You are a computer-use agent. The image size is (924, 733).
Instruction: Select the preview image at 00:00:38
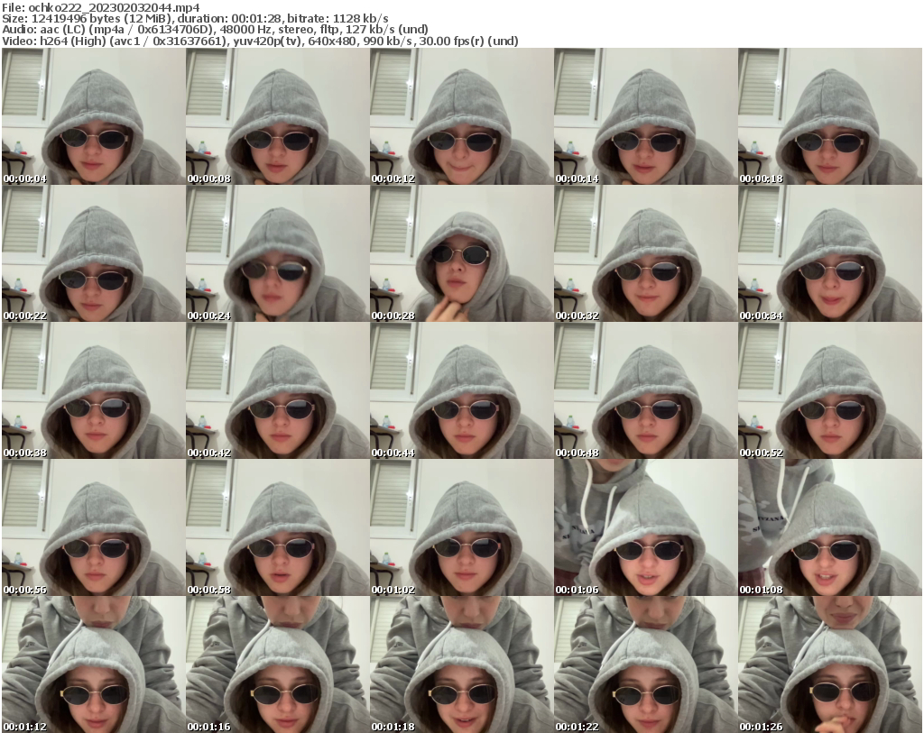[x=92, y=388]
